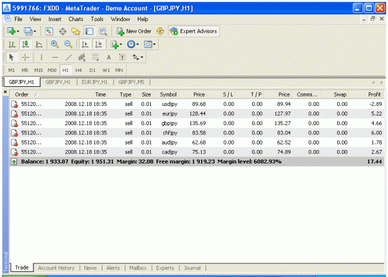Screen dimensions: 388x277
Task: Sort orders by the Symbol column
Action: coord(168,94)
